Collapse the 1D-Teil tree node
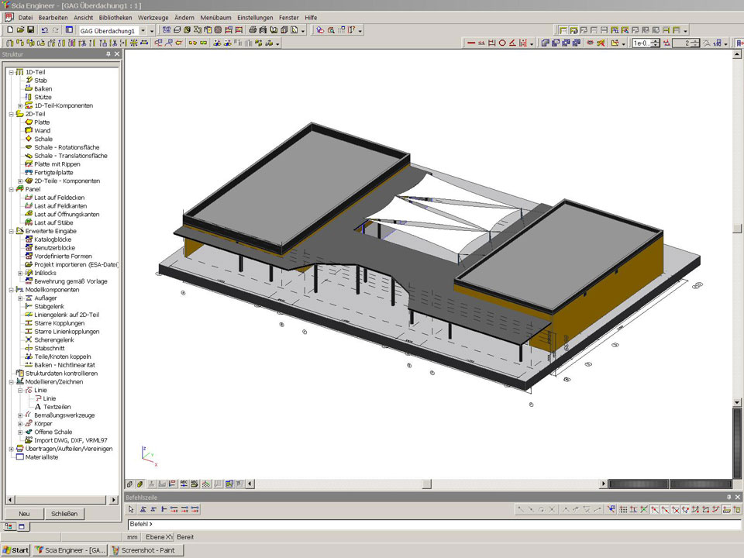 point(12,72)
